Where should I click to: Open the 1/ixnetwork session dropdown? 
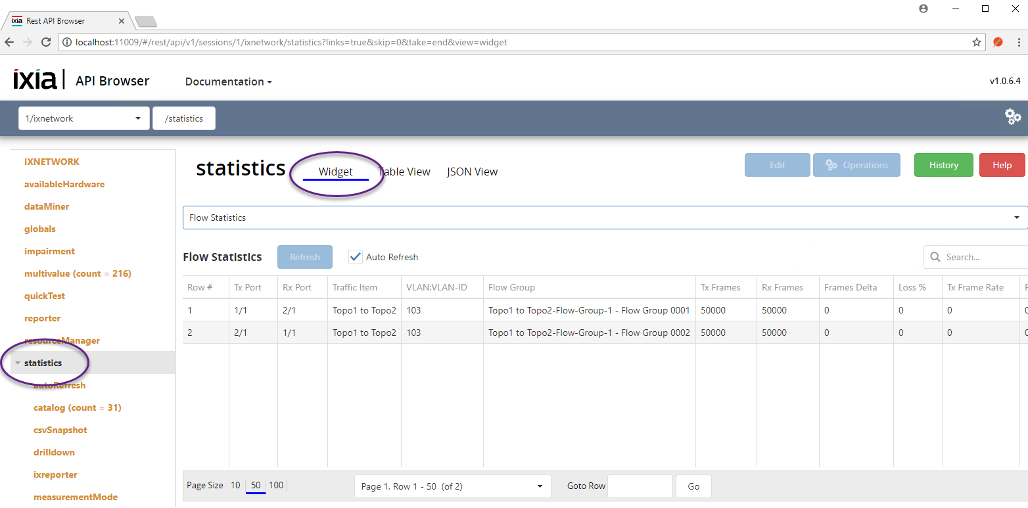83,118
